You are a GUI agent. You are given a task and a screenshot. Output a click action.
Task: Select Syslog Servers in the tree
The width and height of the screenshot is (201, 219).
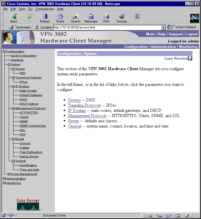click(29, 157)
